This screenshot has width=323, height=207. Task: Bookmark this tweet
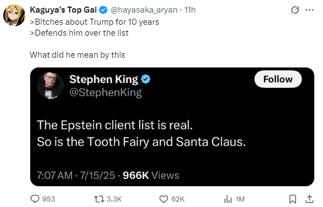pyautogui.click(x=293, y=199)
